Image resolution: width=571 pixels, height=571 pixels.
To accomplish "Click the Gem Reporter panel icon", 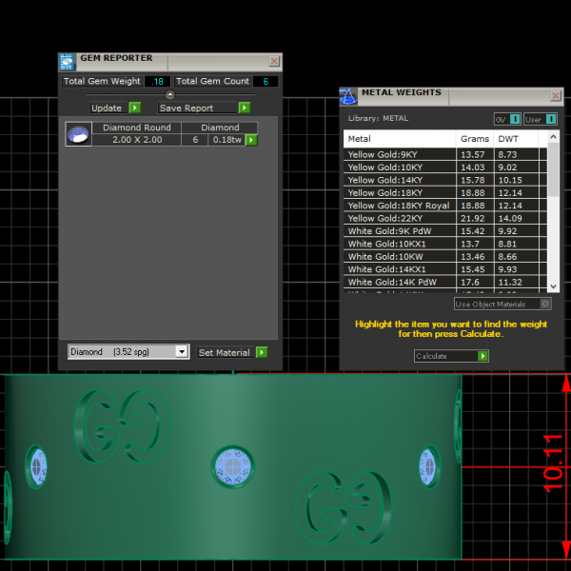I will pyautogui.click(x=67, y=62).
